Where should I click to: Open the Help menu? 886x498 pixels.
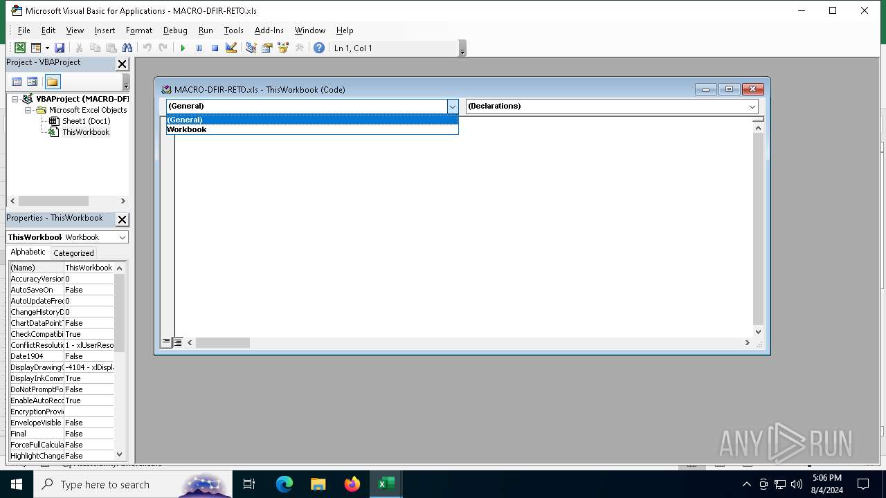click(345, 30)
